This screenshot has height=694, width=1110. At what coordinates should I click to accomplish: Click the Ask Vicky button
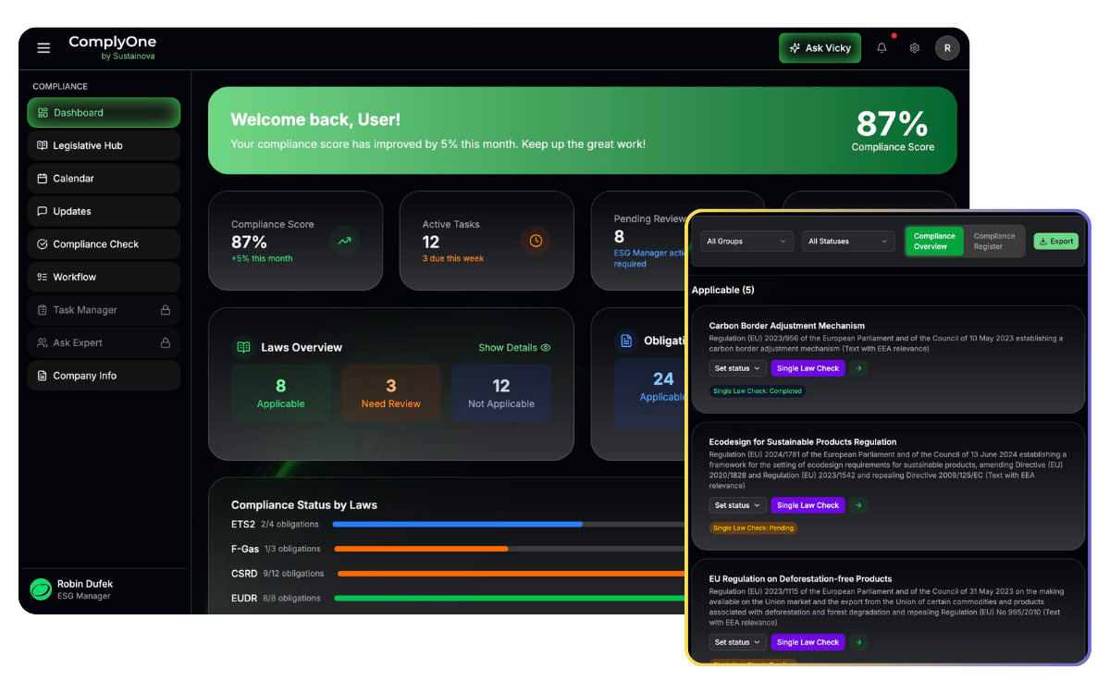(x=820, y=48)
